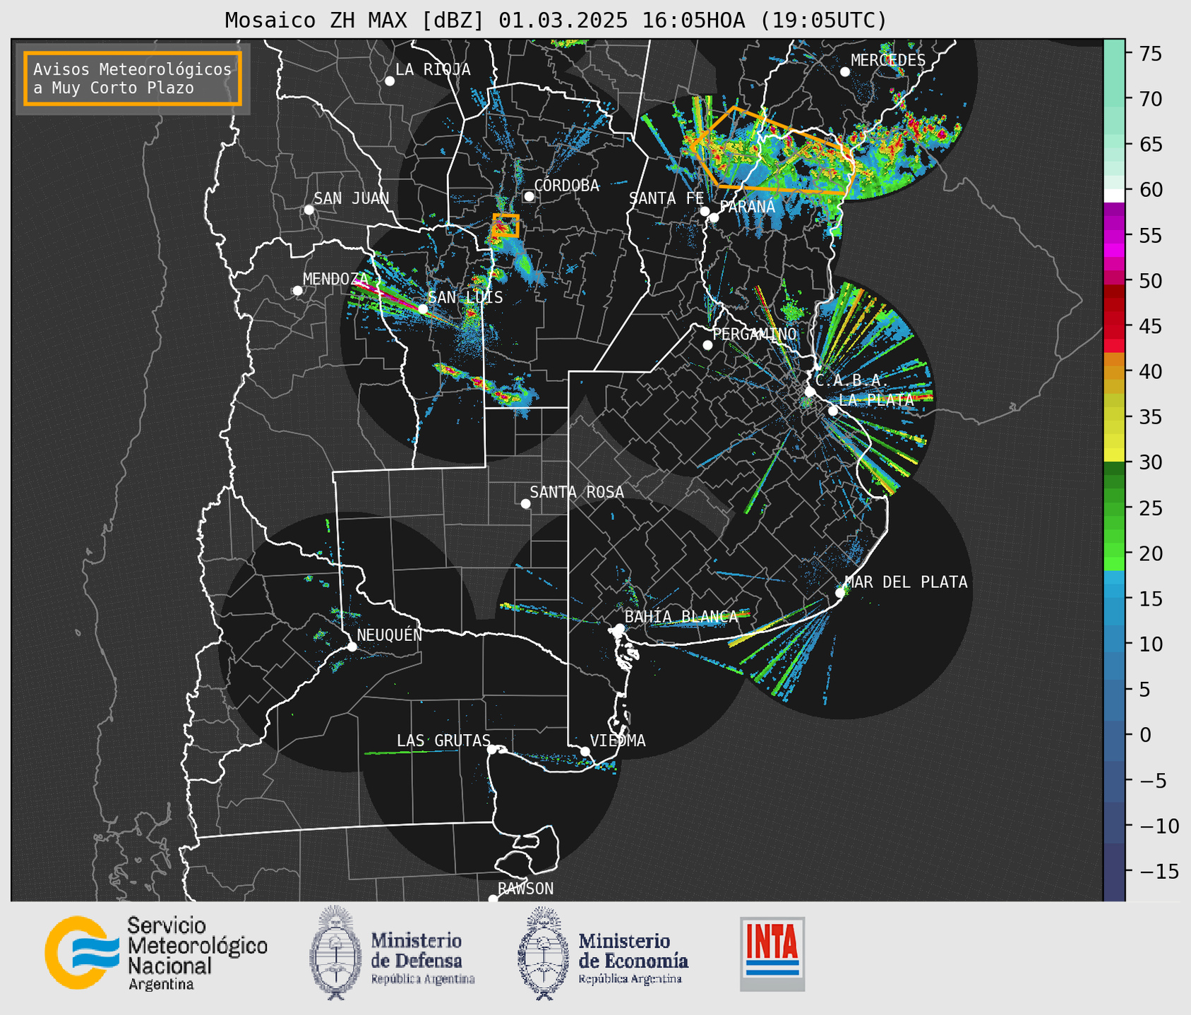Viewport: 1191px width, 1015px height.
Task: Click the white dot marking Mercedes
Action: click(845, 71)
